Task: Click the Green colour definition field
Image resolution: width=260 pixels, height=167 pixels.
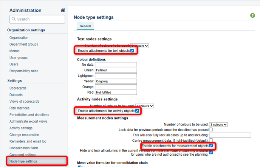Action: click(116, 70)
